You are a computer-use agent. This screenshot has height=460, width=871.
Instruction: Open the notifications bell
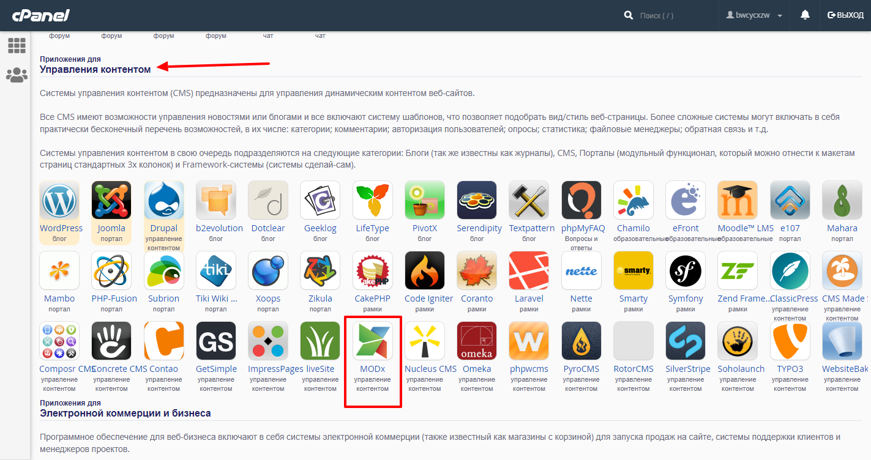pos(805,15)
